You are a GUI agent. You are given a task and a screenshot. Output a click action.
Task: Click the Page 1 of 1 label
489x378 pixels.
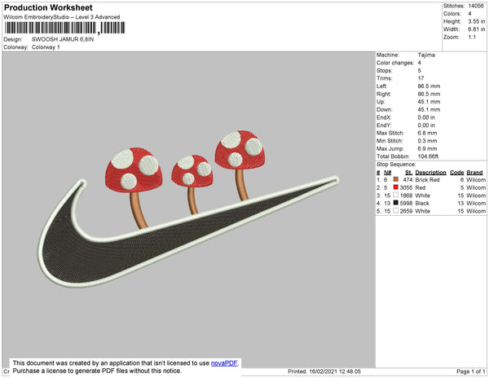pyautogui.click(x=471, y=371)
